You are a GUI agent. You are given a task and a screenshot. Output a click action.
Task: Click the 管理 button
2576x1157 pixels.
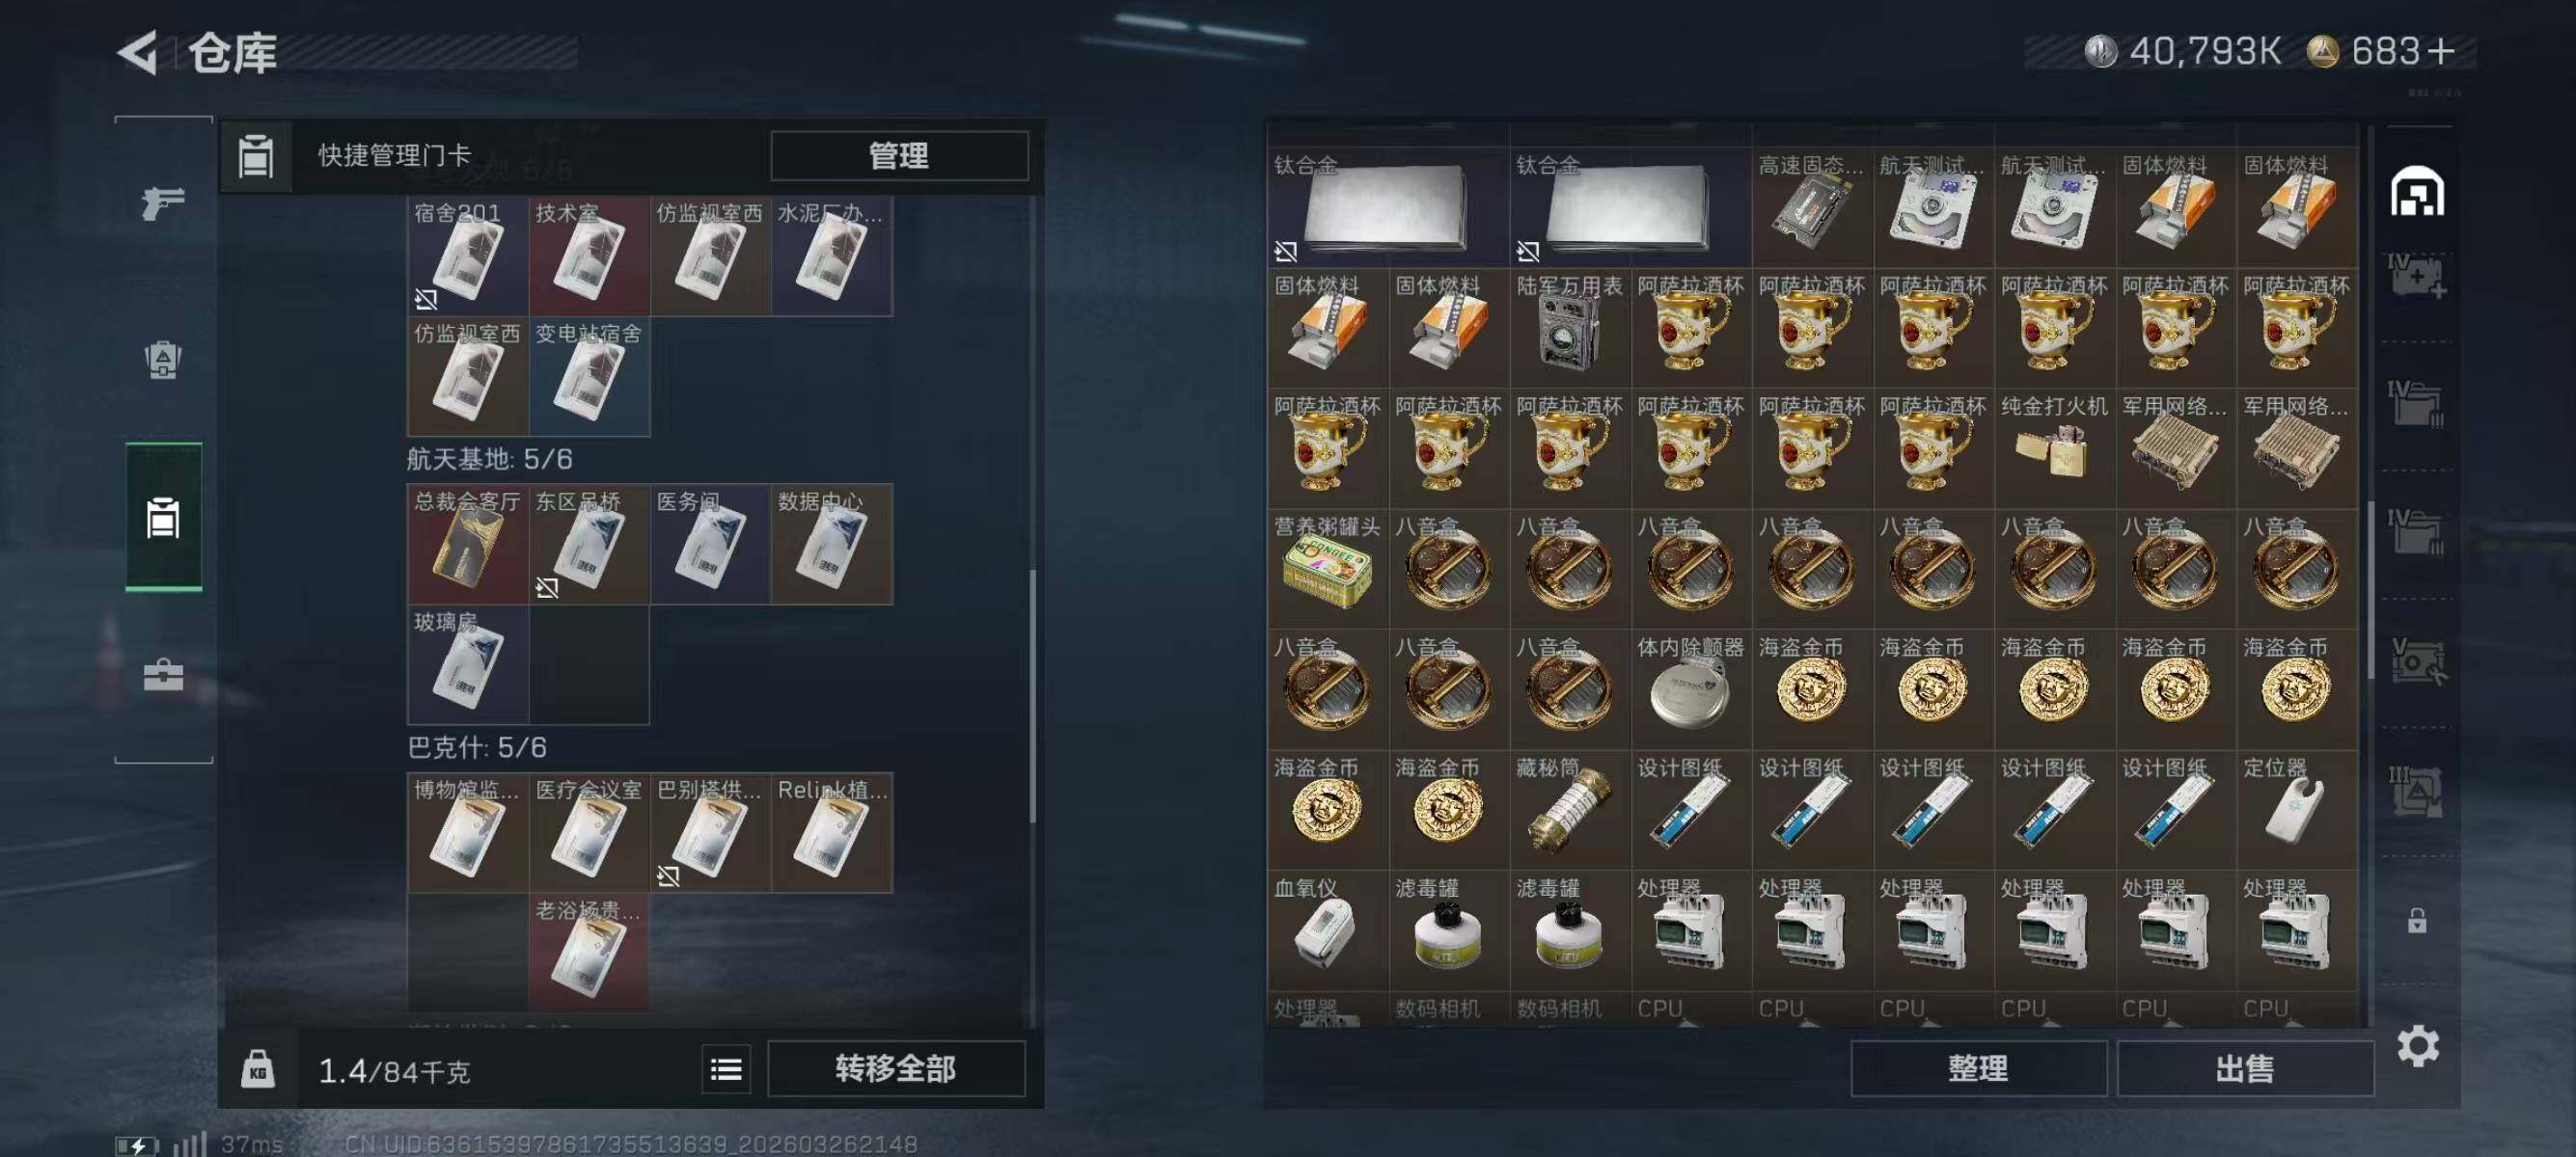tap(899, 156)
